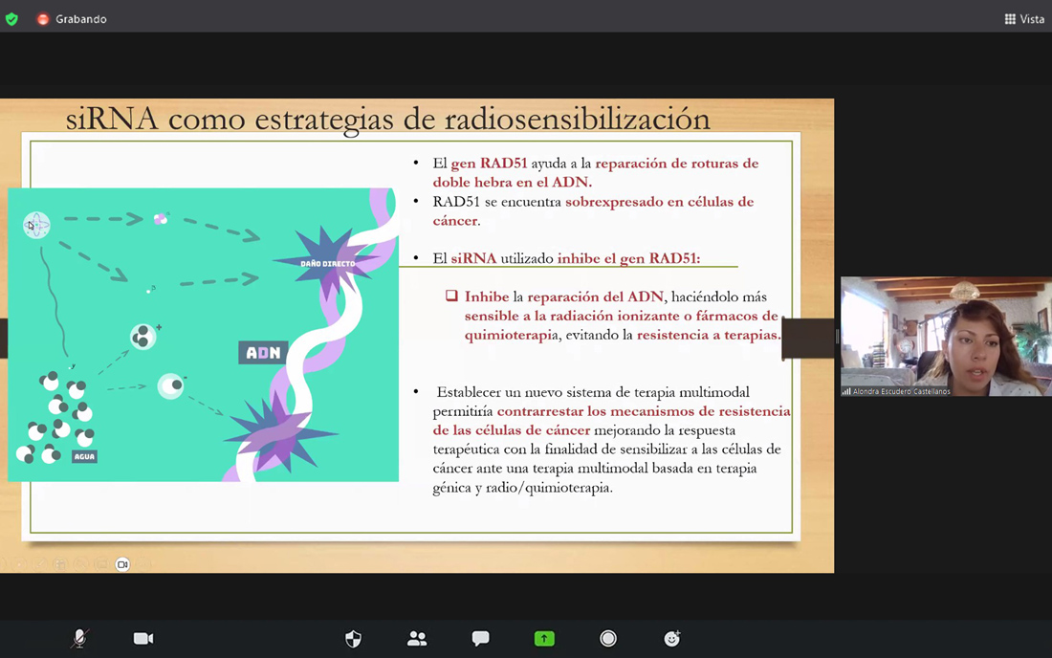Open the Participants panel

click(x=417, y=639)
